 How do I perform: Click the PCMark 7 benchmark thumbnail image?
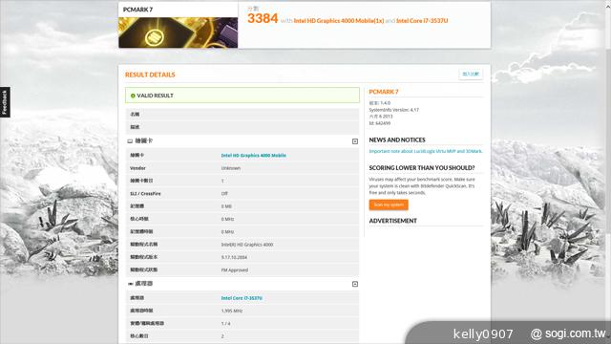179,32
